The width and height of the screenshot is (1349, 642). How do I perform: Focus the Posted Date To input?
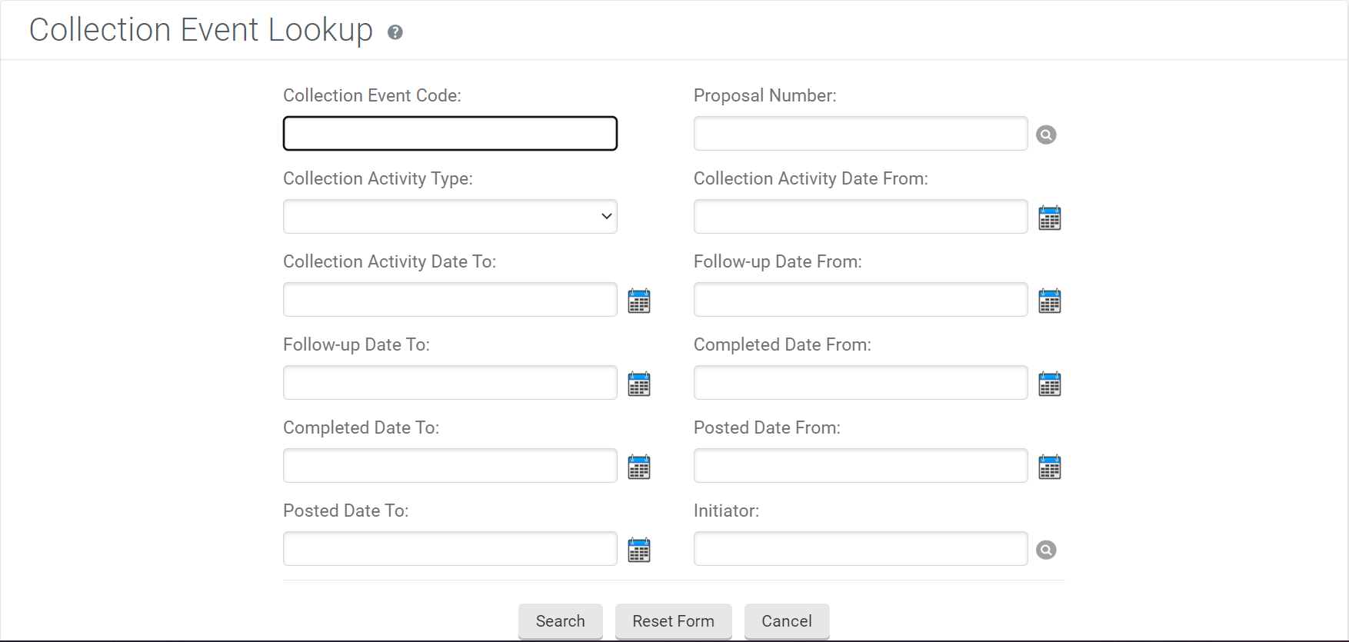coord(450,549)
